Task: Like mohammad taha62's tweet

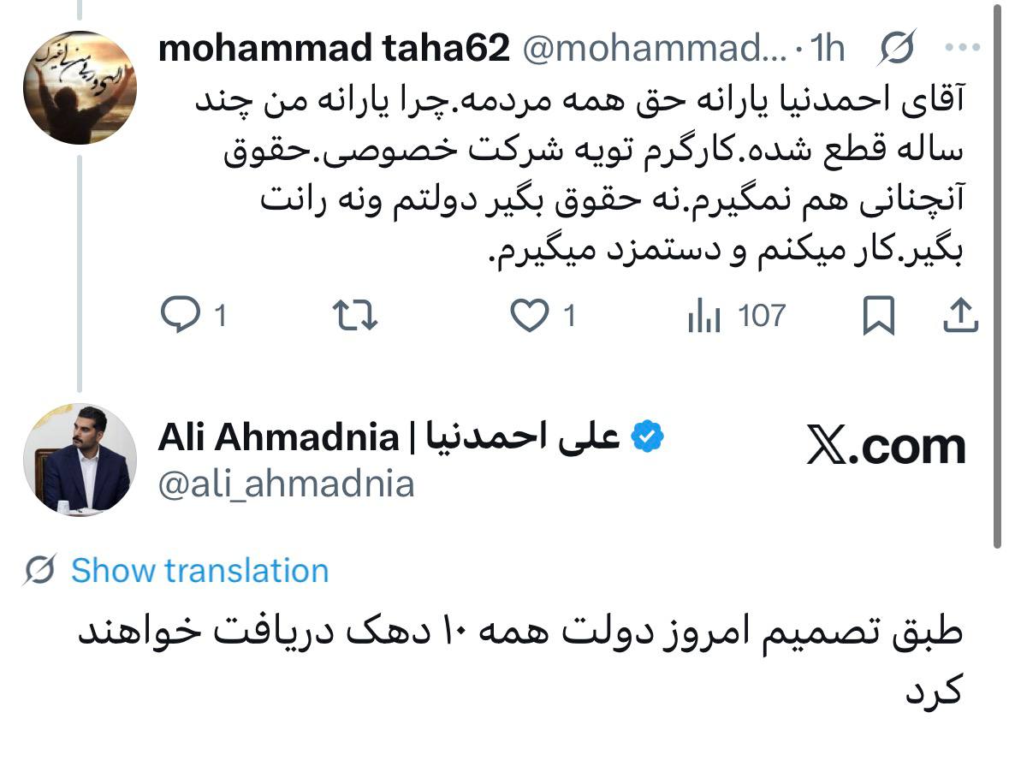Action: coord(532,316)
